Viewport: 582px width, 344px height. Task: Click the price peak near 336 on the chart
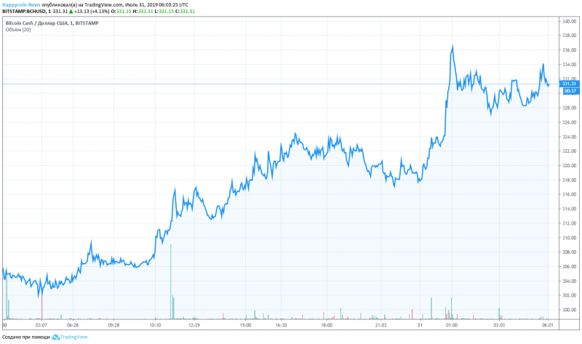(453, 47)
